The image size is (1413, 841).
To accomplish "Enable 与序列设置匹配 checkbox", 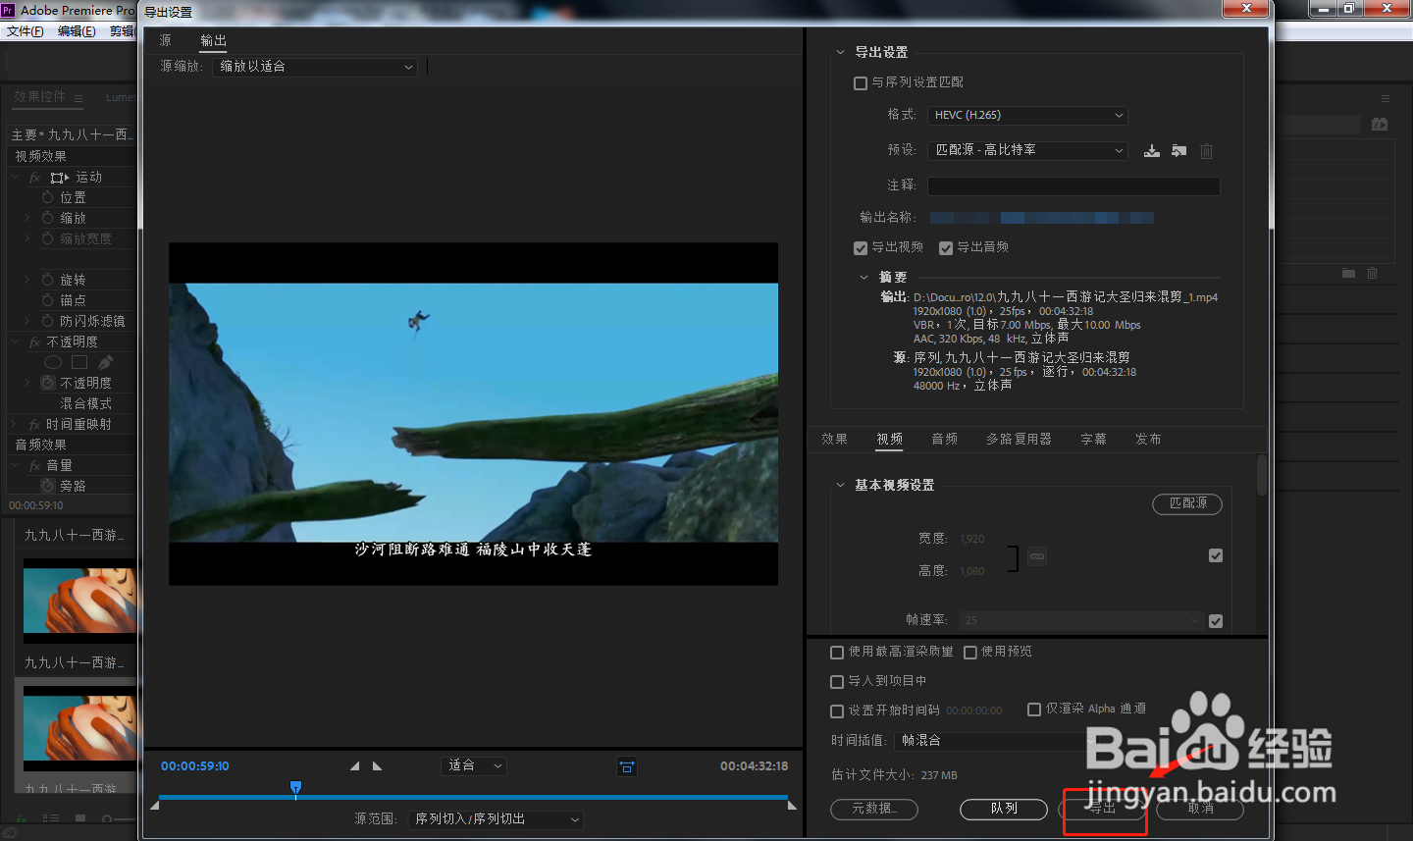I will [861, 83].
